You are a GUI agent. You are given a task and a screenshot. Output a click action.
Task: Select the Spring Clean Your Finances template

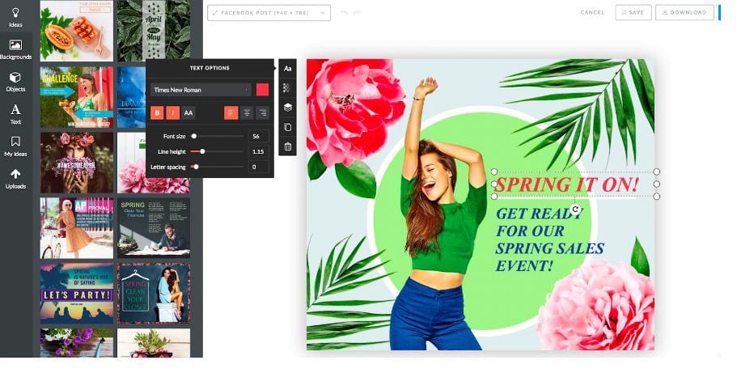154,227
